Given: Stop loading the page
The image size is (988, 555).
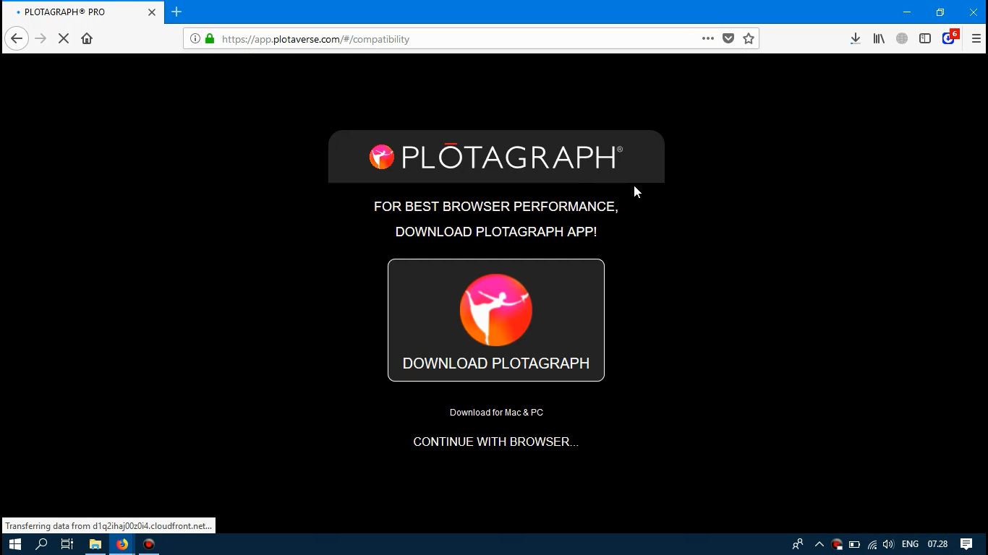Looking at the screenshot, I should point(64,39).
